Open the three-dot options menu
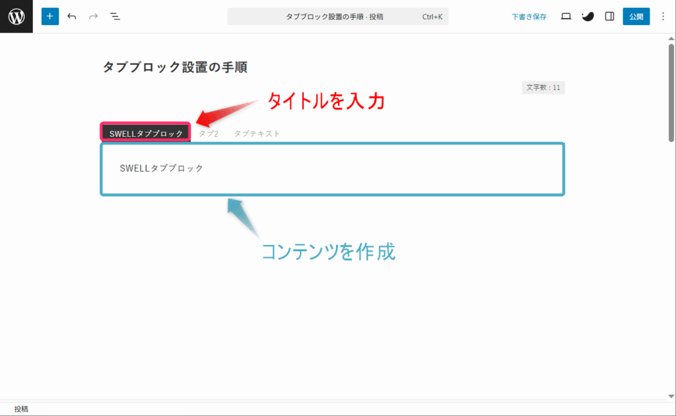Screen dimensions: 676x416 pyautogui.click(x=663, y=17)
